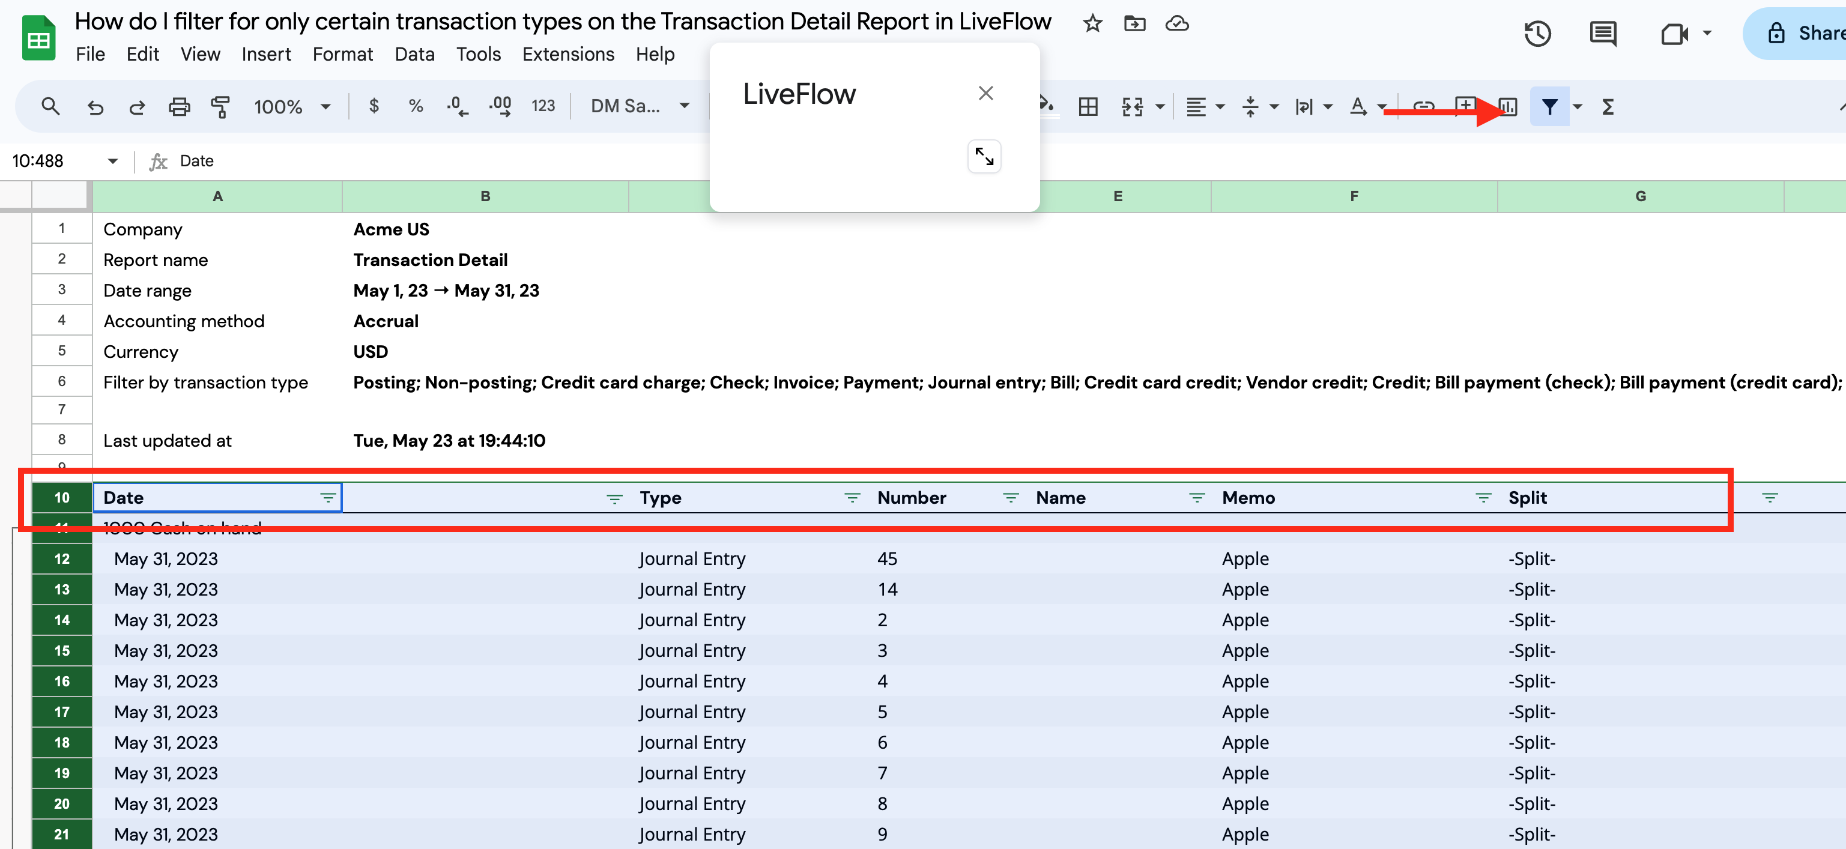Close the LiveFlow popup
This screenshot has width=1846, height=849.
986,93
